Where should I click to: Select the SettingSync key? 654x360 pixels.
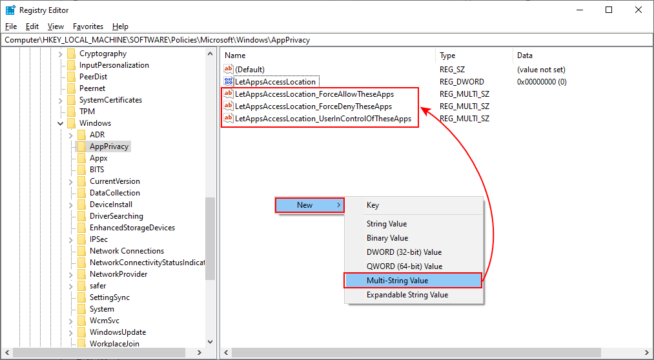pyautogui.click(x=110, y=297)
